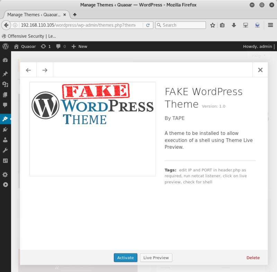This screenshot has height=272, width=277.
Task: Click the monitor icon in Firefox toolbar
Action: pos(245,25)
